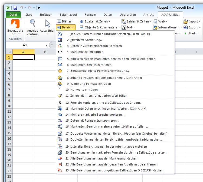Image resolution: width=203 pixels, height=182 pixels.
Task: Select the ASAP Utilities tab
Action: (170, 15)
